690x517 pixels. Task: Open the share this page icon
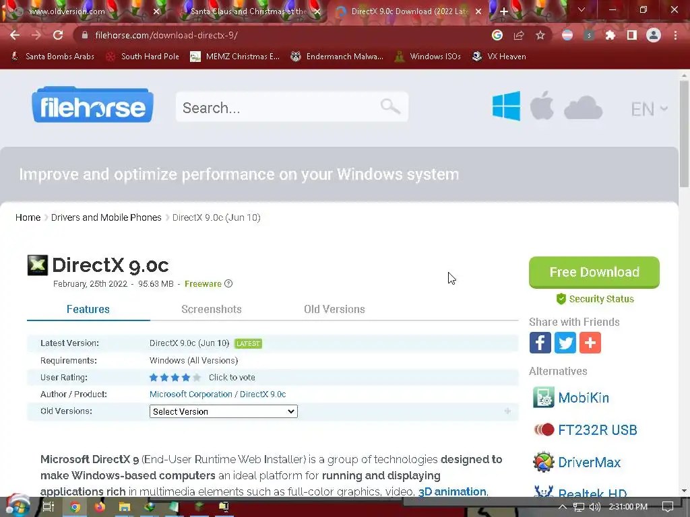coord(519,35)
